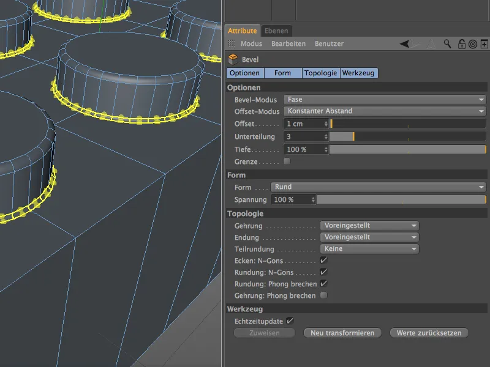This screenshot has width=490, height=367.
Task: Open the Bevel-Modus dropdown showing Fase
Action: pos(385,100)
